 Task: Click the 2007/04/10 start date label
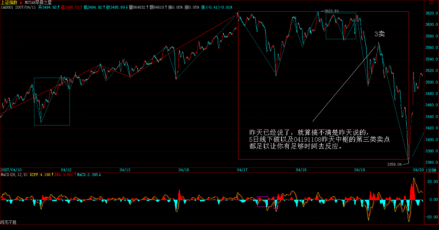tap(11, 170)
